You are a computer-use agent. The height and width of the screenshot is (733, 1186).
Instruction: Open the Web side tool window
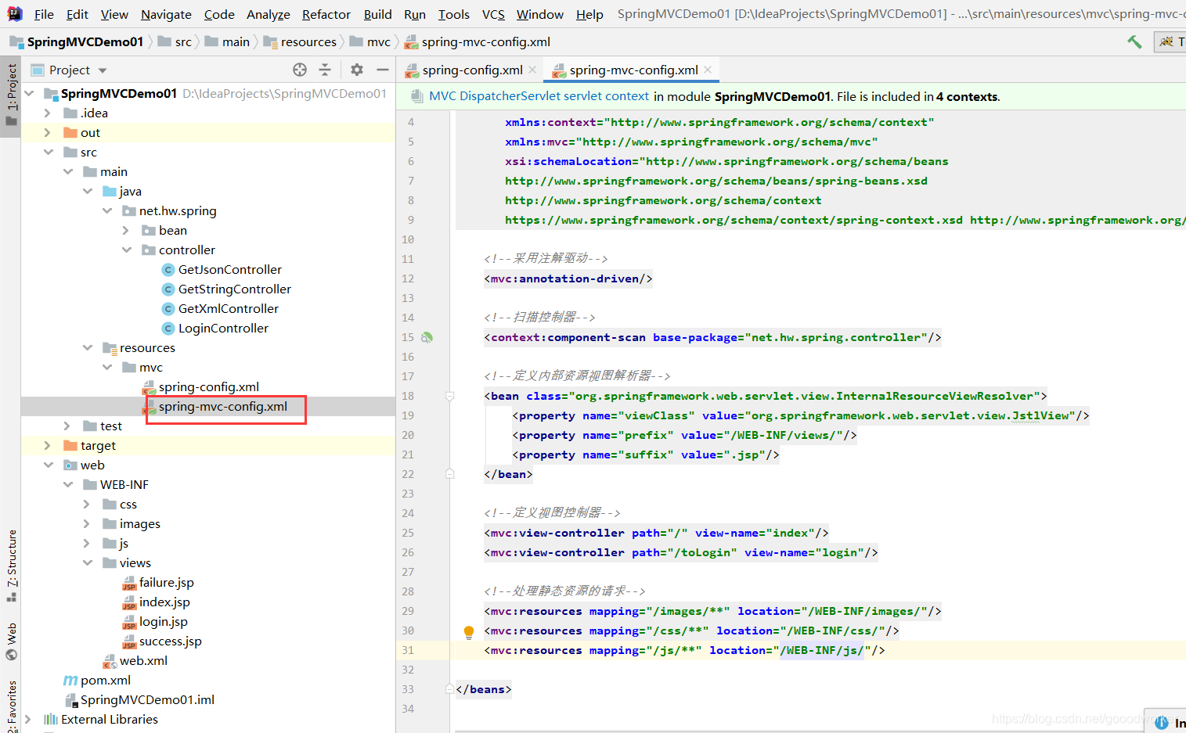tap(11, 641)
